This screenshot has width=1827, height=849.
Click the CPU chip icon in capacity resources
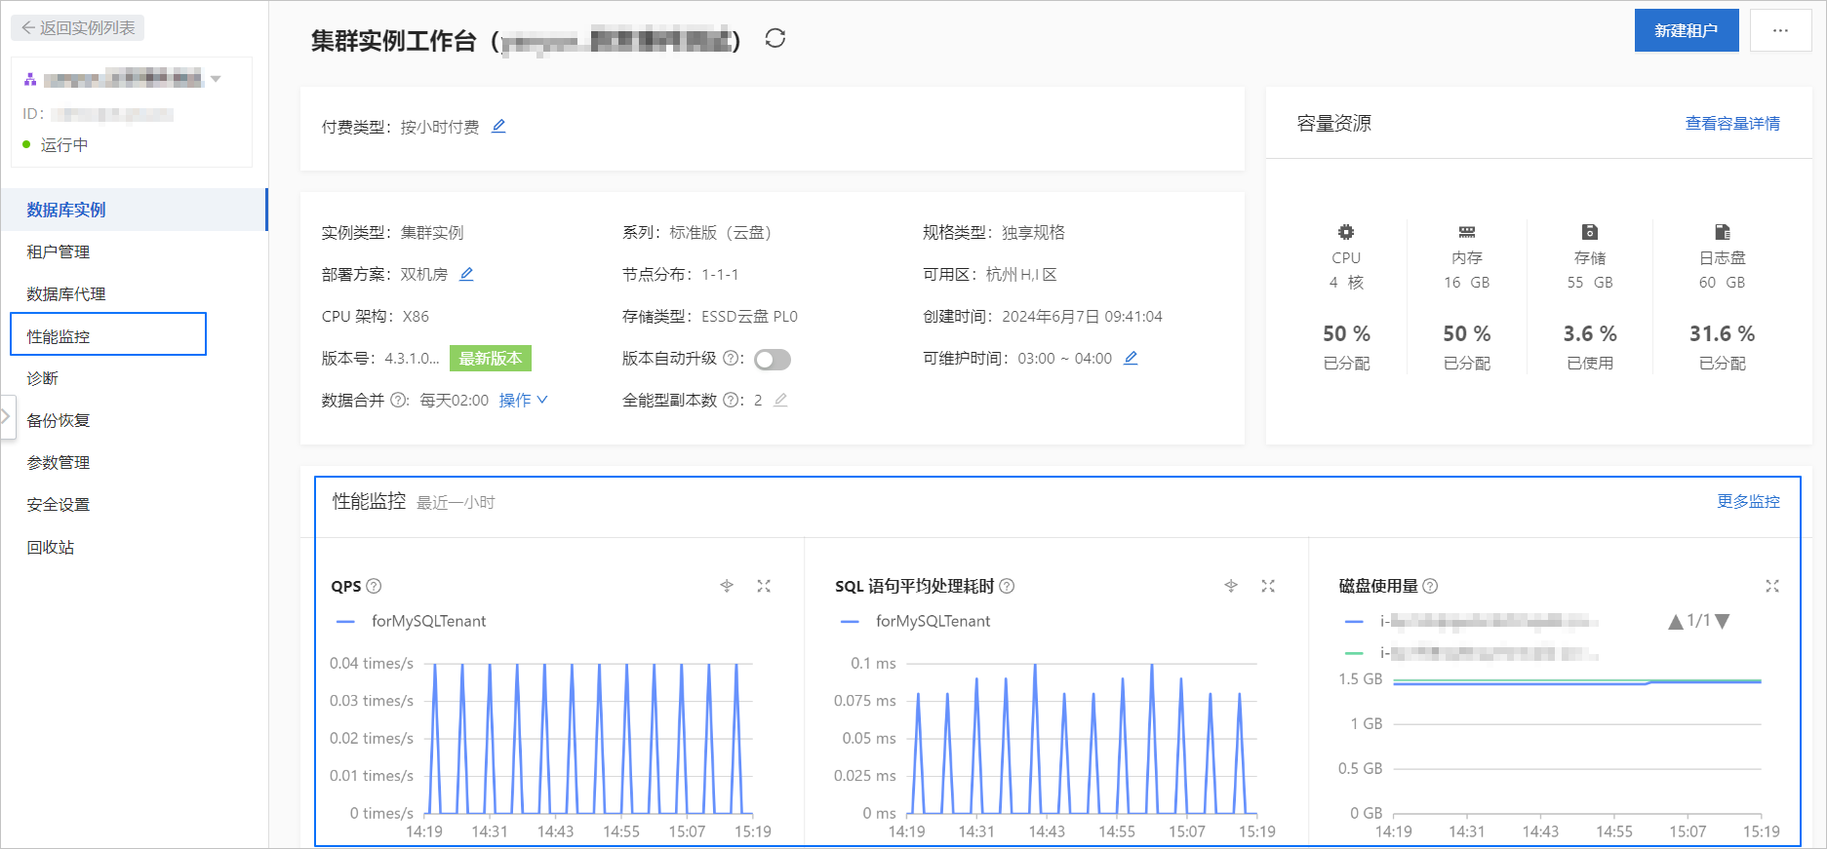[1346, 232]
